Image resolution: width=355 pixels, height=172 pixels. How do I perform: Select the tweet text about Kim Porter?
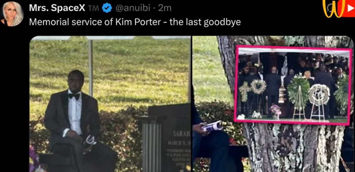point(135,22)
